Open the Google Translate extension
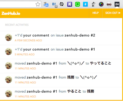 pyautogui.click(x=46, y=4)
